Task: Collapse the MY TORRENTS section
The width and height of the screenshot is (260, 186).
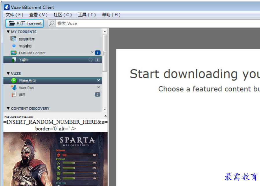Action: pyautogui.click(x=8, y=32)
